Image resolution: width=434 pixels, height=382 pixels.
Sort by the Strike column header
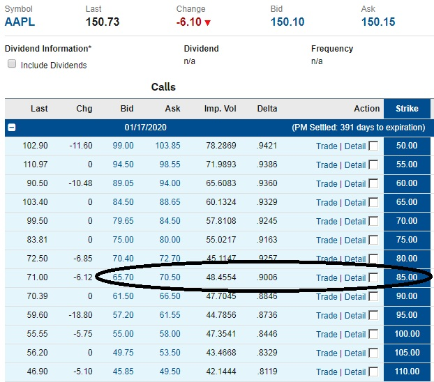coord(407,109)
